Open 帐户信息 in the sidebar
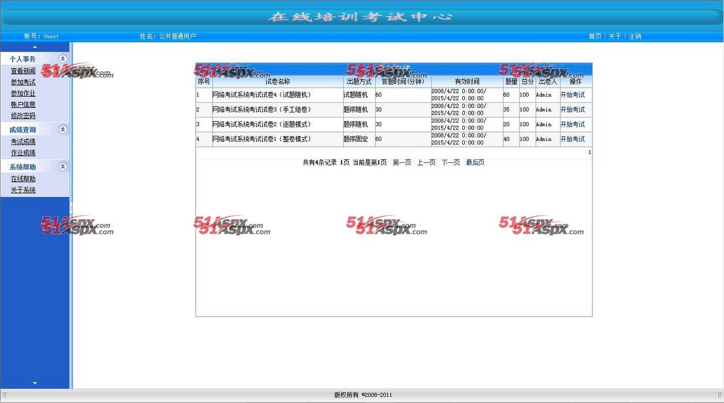 click(23, 104)
